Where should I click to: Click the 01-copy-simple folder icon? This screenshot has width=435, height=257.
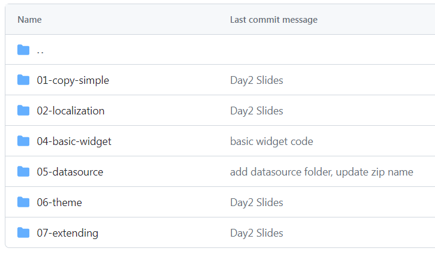[23, 80]
